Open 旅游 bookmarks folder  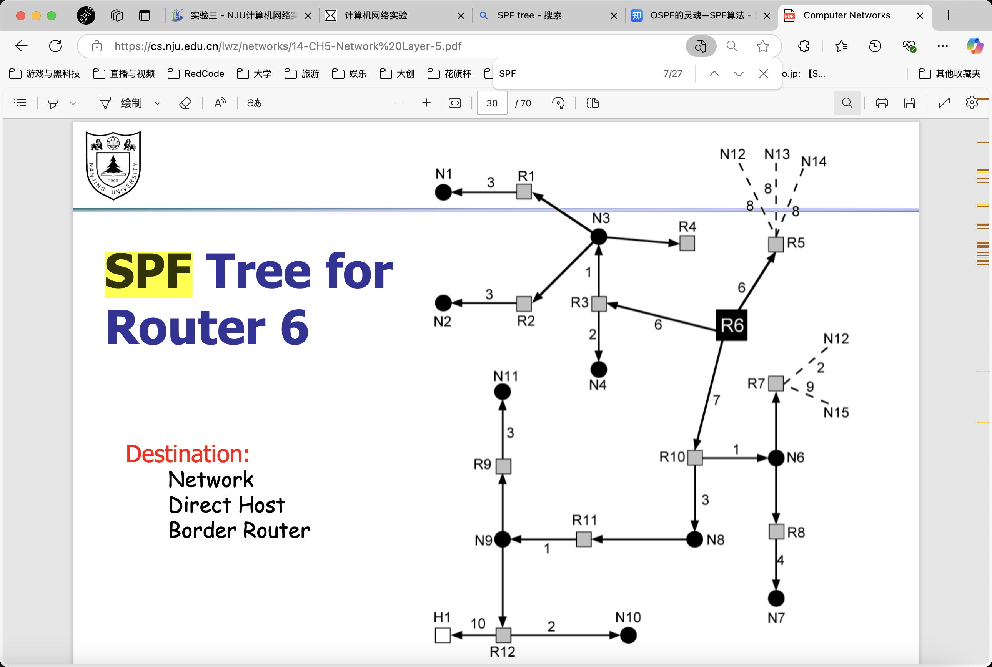[x=302, y=74]
